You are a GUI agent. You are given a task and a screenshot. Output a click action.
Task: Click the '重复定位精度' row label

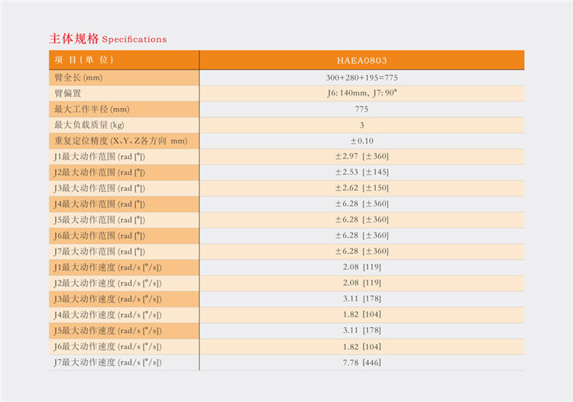pyautogui.click(x=121, y=141)
